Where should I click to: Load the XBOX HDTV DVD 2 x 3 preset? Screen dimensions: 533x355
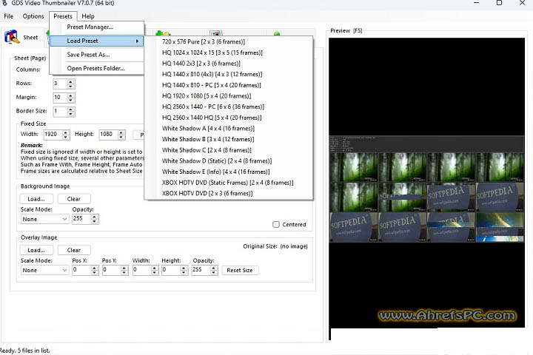click(x=229, y=194)
